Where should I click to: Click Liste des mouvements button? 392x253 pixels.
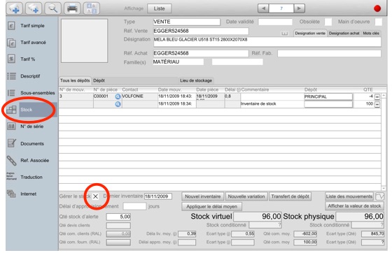[x=349, y=196]
